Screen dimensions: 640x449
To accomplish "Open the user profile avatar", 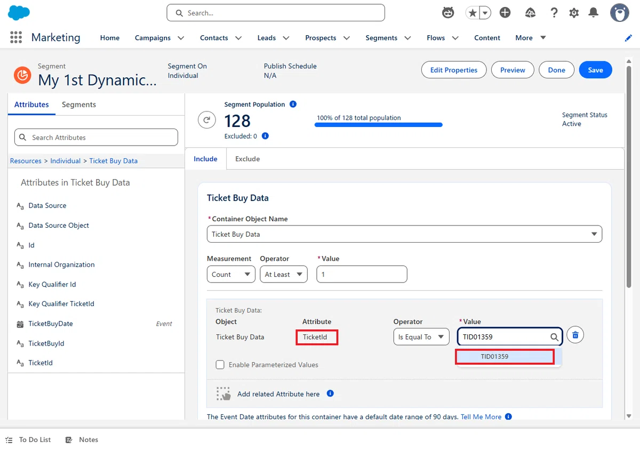I will click(619, 13).
